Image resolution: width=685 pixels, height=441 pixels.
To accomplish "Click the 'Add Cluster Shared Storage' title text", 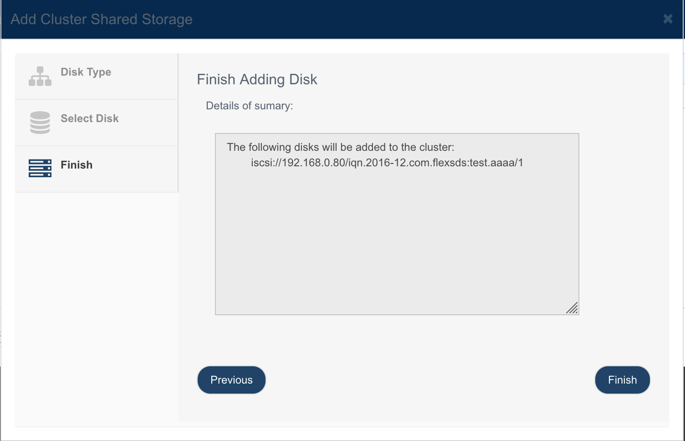I will pos(102,19).
